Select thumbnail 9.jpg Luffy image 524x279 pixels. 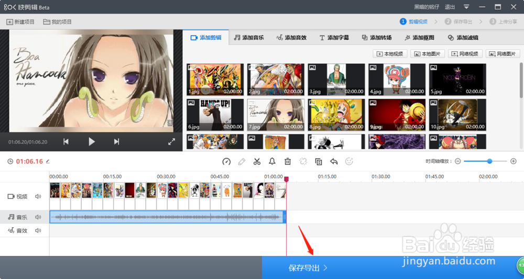tap(397, 115)
